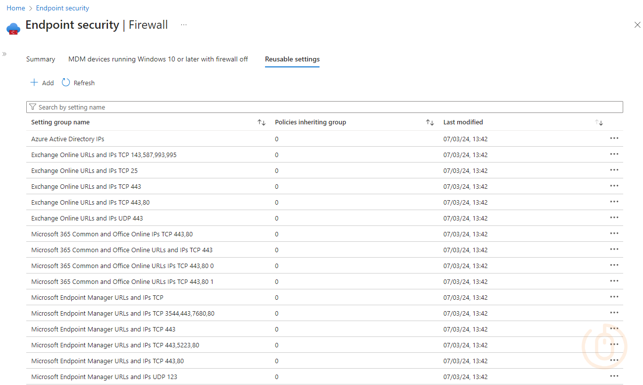Open MDM devices with firewall off tab
Screen dimensions: 643x385
point(158,59)
